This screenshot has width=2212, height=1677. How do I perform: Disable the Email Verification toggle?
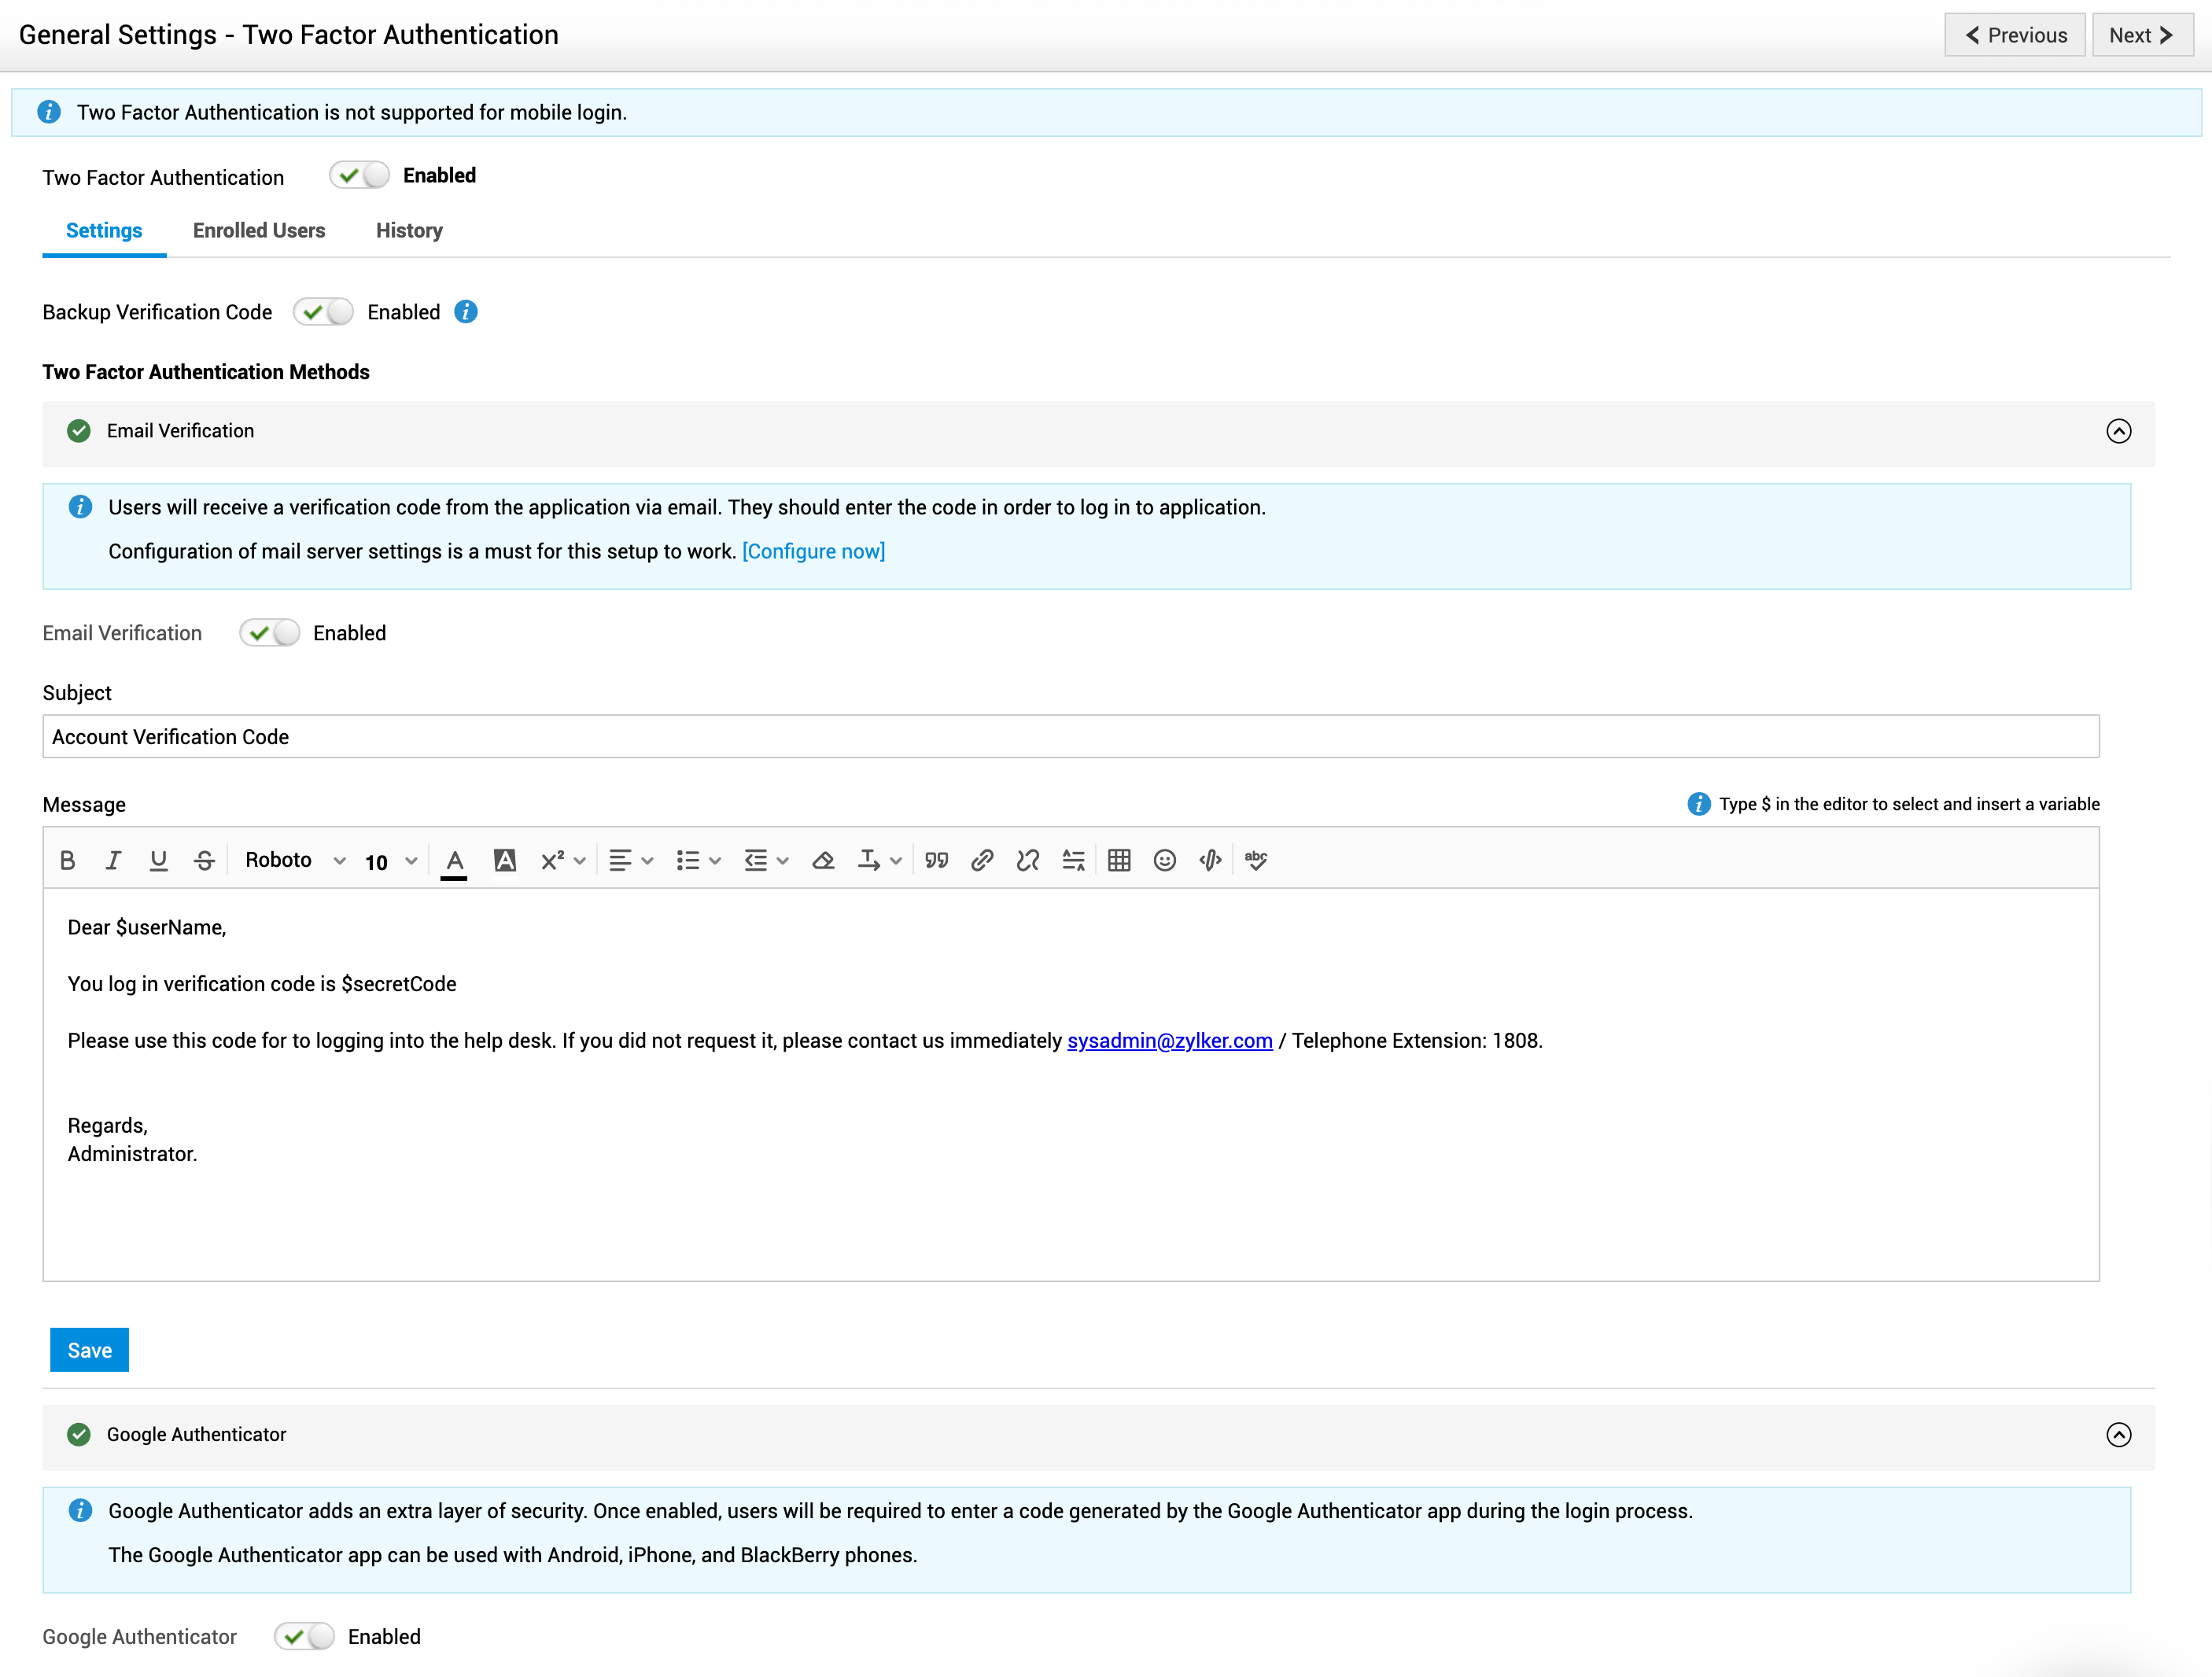tap(269, 633)
